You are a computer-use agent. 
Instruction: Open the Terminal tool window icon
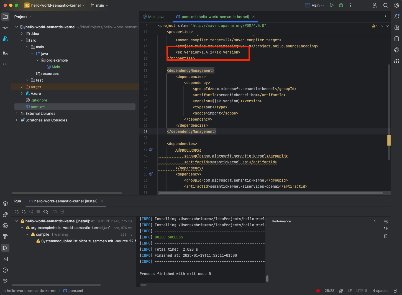point(5,259)
